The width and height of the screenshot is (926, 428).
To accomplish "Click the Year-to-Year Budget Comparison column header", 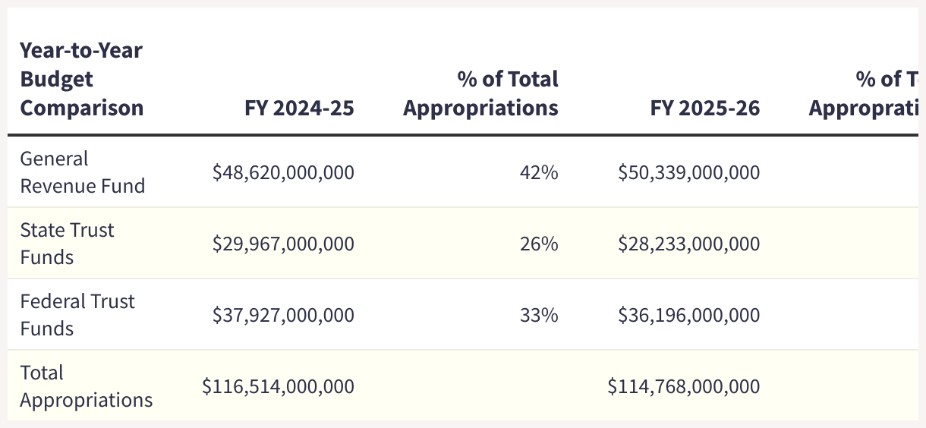I will coord(81,80).
